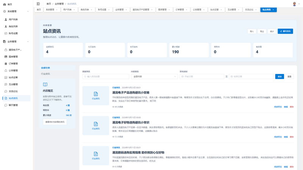303x170 pixels.
Task: Click 删除 for 潮流电子好物选购避坑小常识
Action: pyautogui.click(x=292, y=137)
